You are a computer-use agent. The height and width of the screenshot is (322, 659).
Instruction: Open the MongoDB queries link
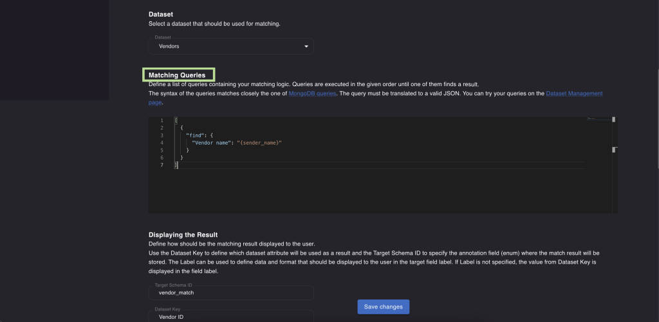click(312, 94)
